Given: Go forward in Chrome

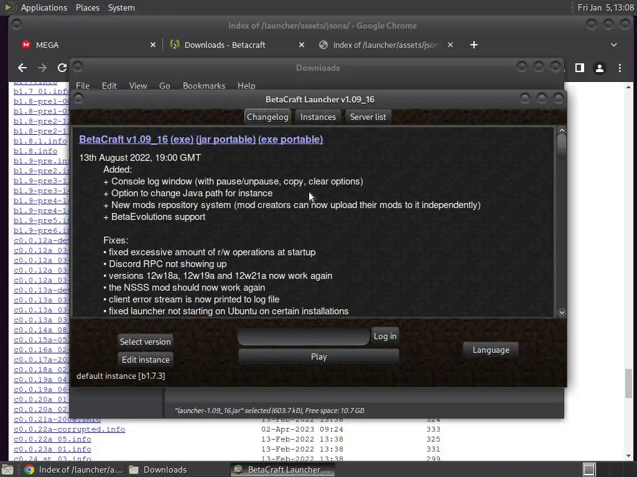Looking at the screenshot, I should click(x=42, y=68).
